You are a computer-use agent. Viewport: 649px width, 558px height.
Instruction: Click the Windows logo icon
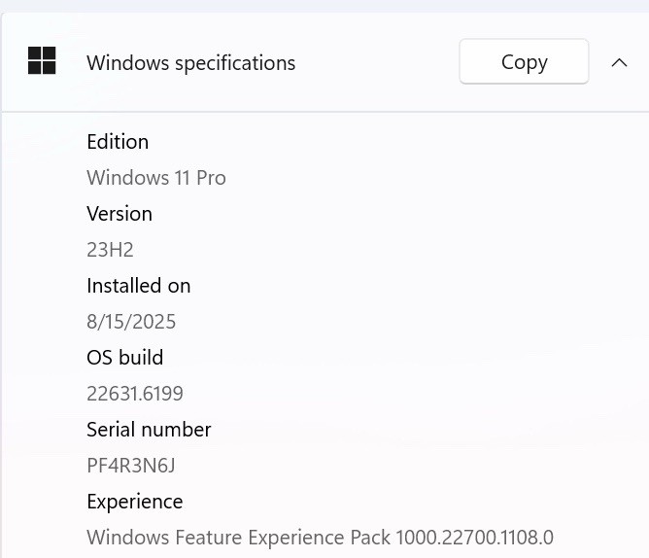42,60
